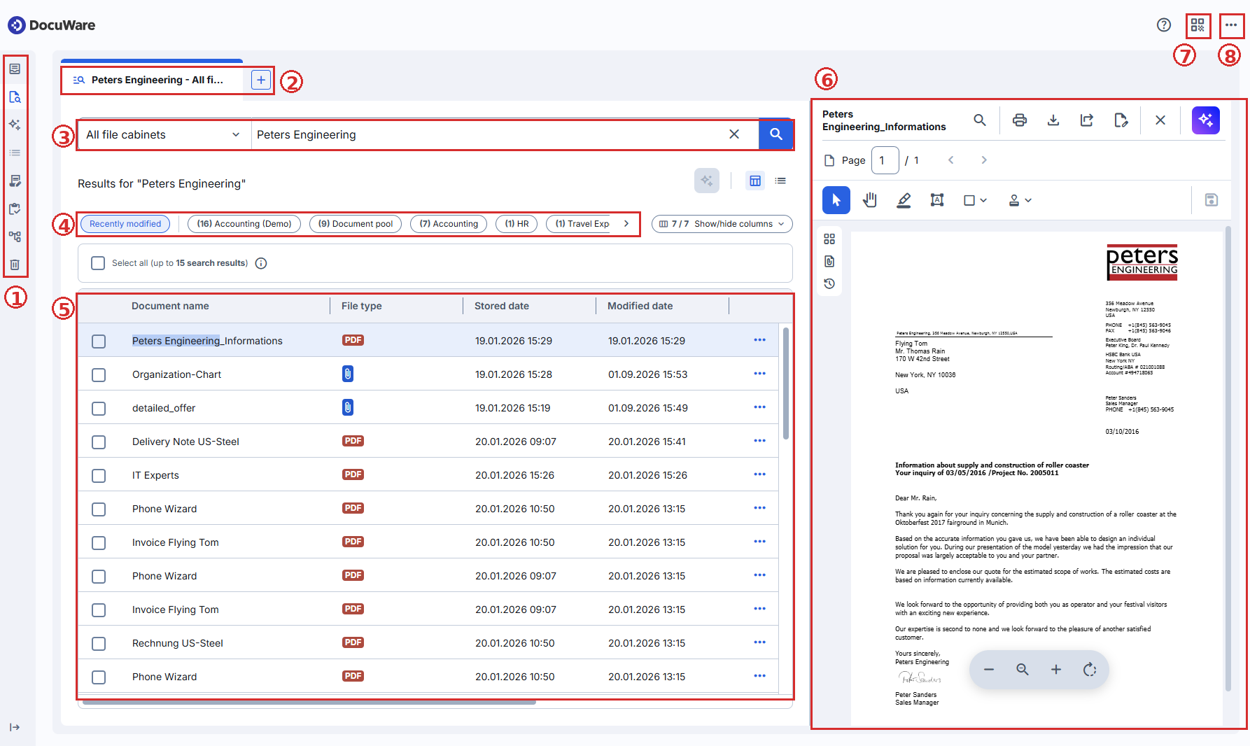Search within document in viewer
The width and height of the screenshot is (1250, 746).
980,120
